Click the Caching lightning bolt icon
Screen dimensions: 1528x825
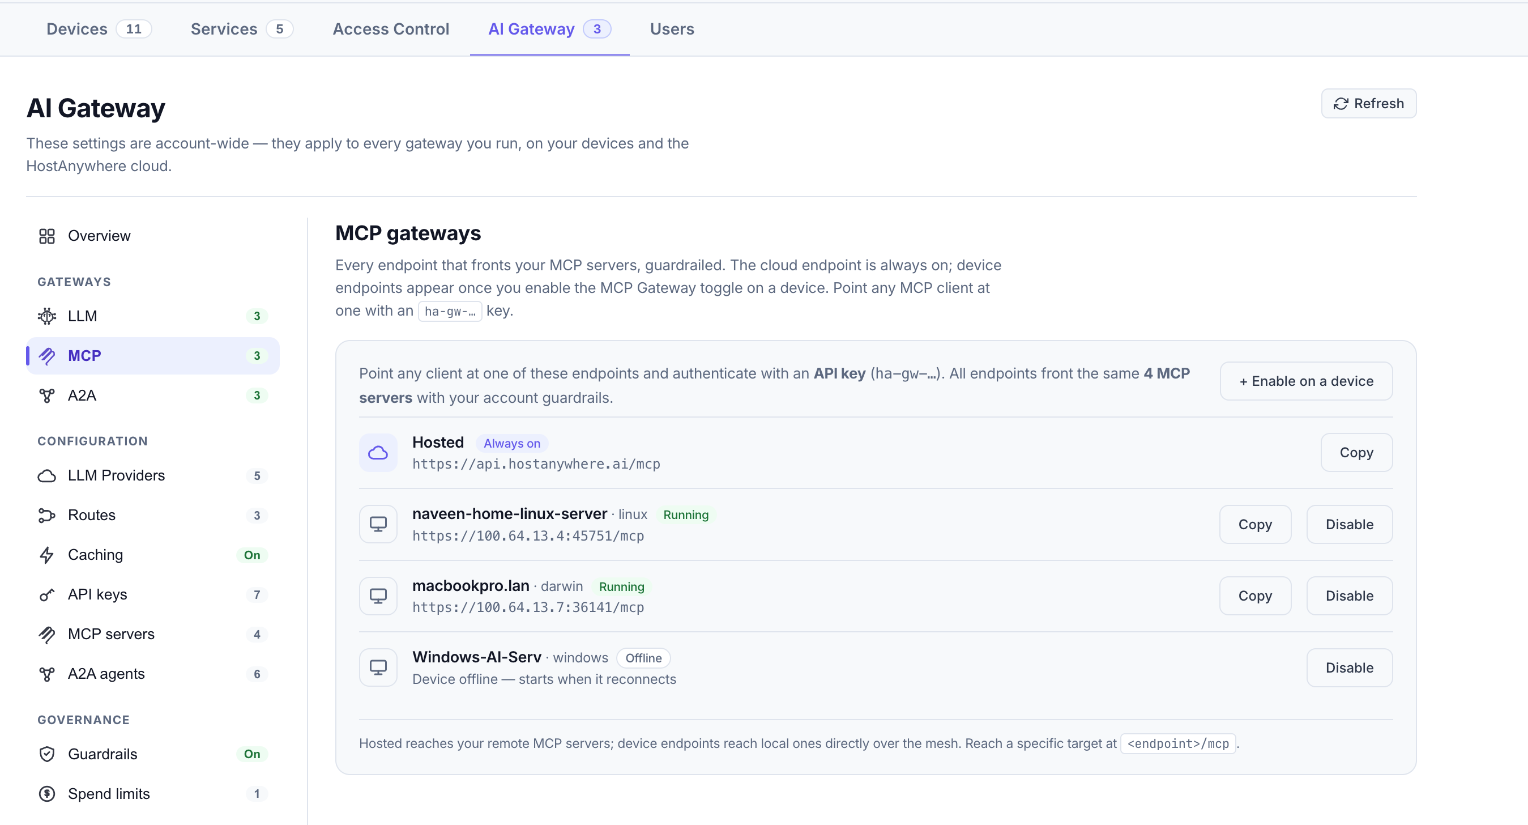(47, 555)
